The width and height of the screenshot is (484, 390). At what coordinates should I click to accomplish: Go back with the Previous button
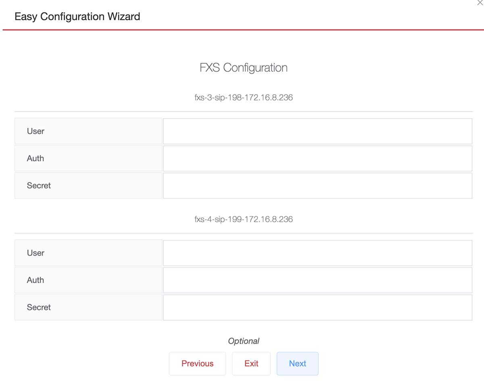(197, 363)
